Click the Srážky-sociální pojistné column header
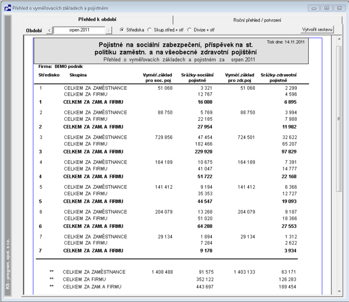Viewport: 349px width, 302px height. pyautogui.click(x=198, y=78)
